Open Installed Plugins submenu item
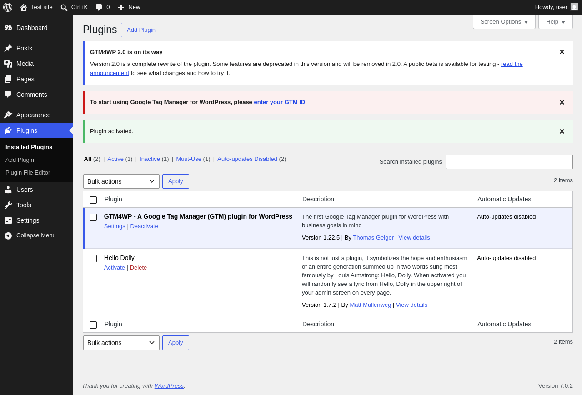 [29, 147]
